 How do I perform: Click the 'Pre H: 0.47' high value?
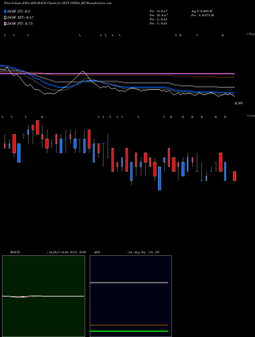pyautogui.click(x=159, y=15)
